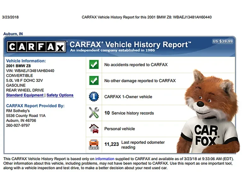
Task: Click the CARFAX logo in the banner
Action: pyautogui.click(x=36, y=47)
